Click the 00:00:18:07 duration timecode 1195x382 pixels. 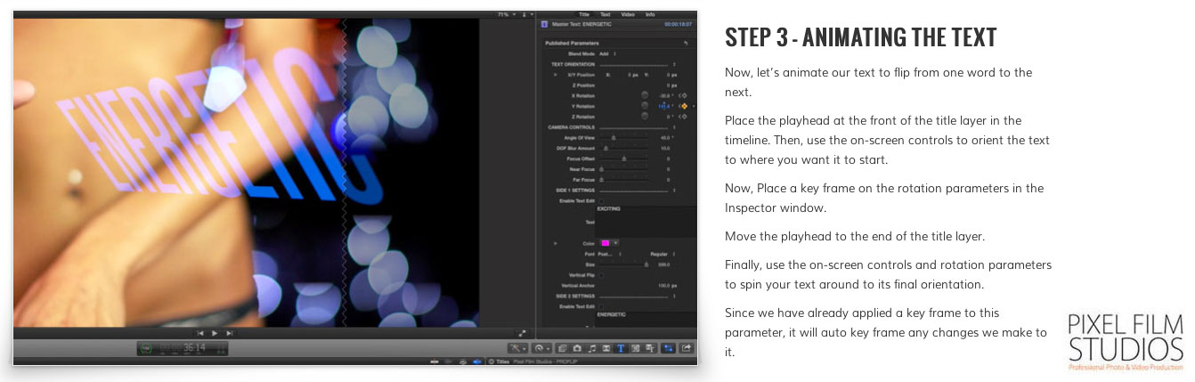pos(680,25)
